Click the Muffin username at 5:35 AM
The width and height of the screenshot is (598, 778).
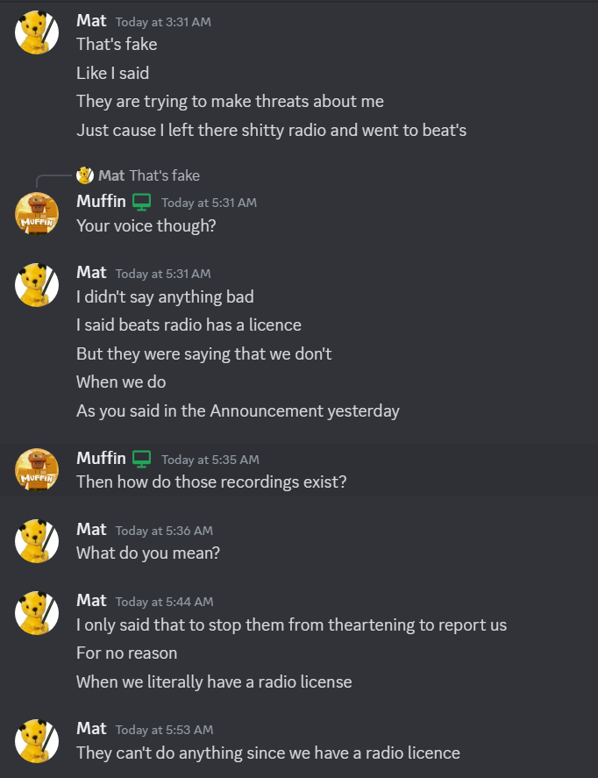click(x=101, y=458)
